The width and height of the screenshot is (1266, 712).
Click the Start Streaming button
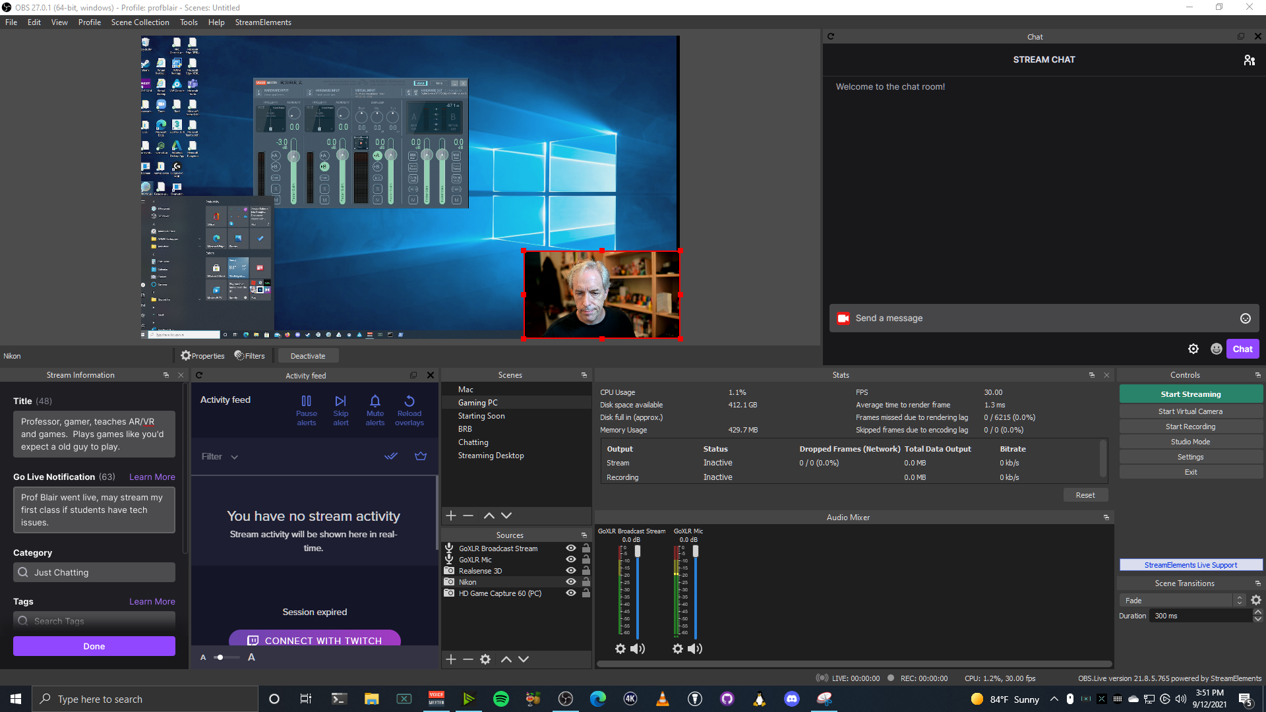point(1190,394)
